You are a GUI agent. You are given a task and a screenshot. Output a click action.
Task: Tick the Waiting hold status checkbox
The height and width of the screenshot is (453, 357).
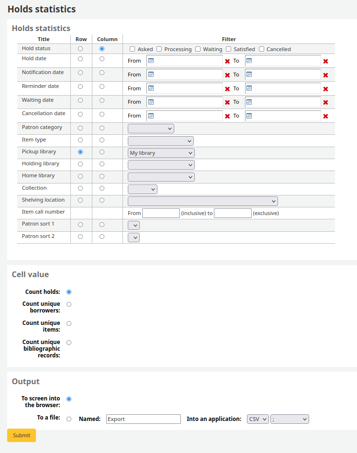[x=198, y=49]
